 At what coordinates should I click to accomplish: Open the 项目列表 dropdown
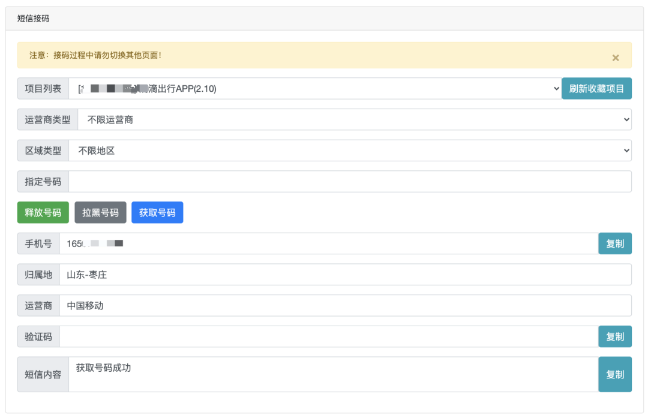click(x=315, y=89)
